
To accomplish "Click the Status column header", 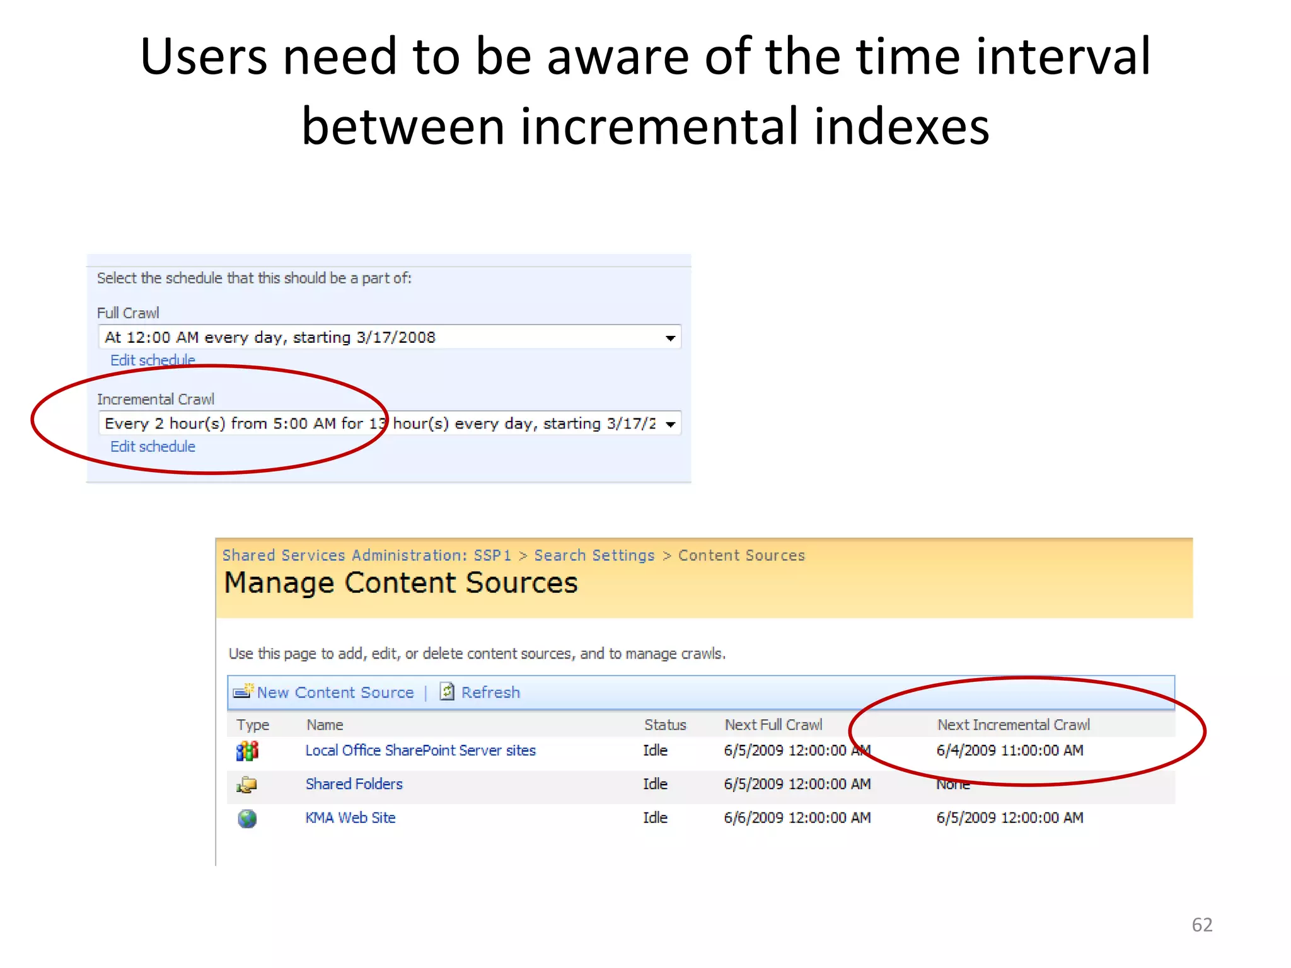I will [x=665, y=725].
